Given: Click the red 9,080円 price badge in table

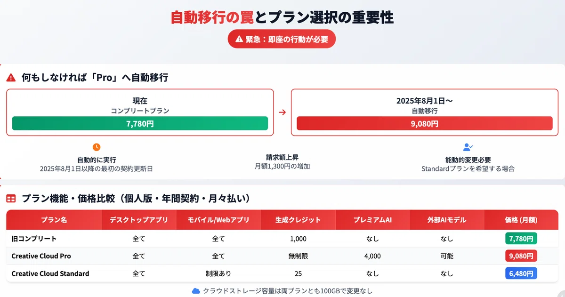Looking at the screenshot, I should (521, 256).
